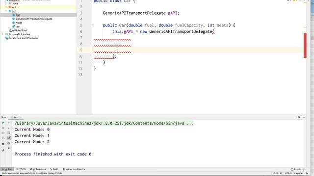
Task: Click the lock icon in status bar
Action: coord(307,173)
